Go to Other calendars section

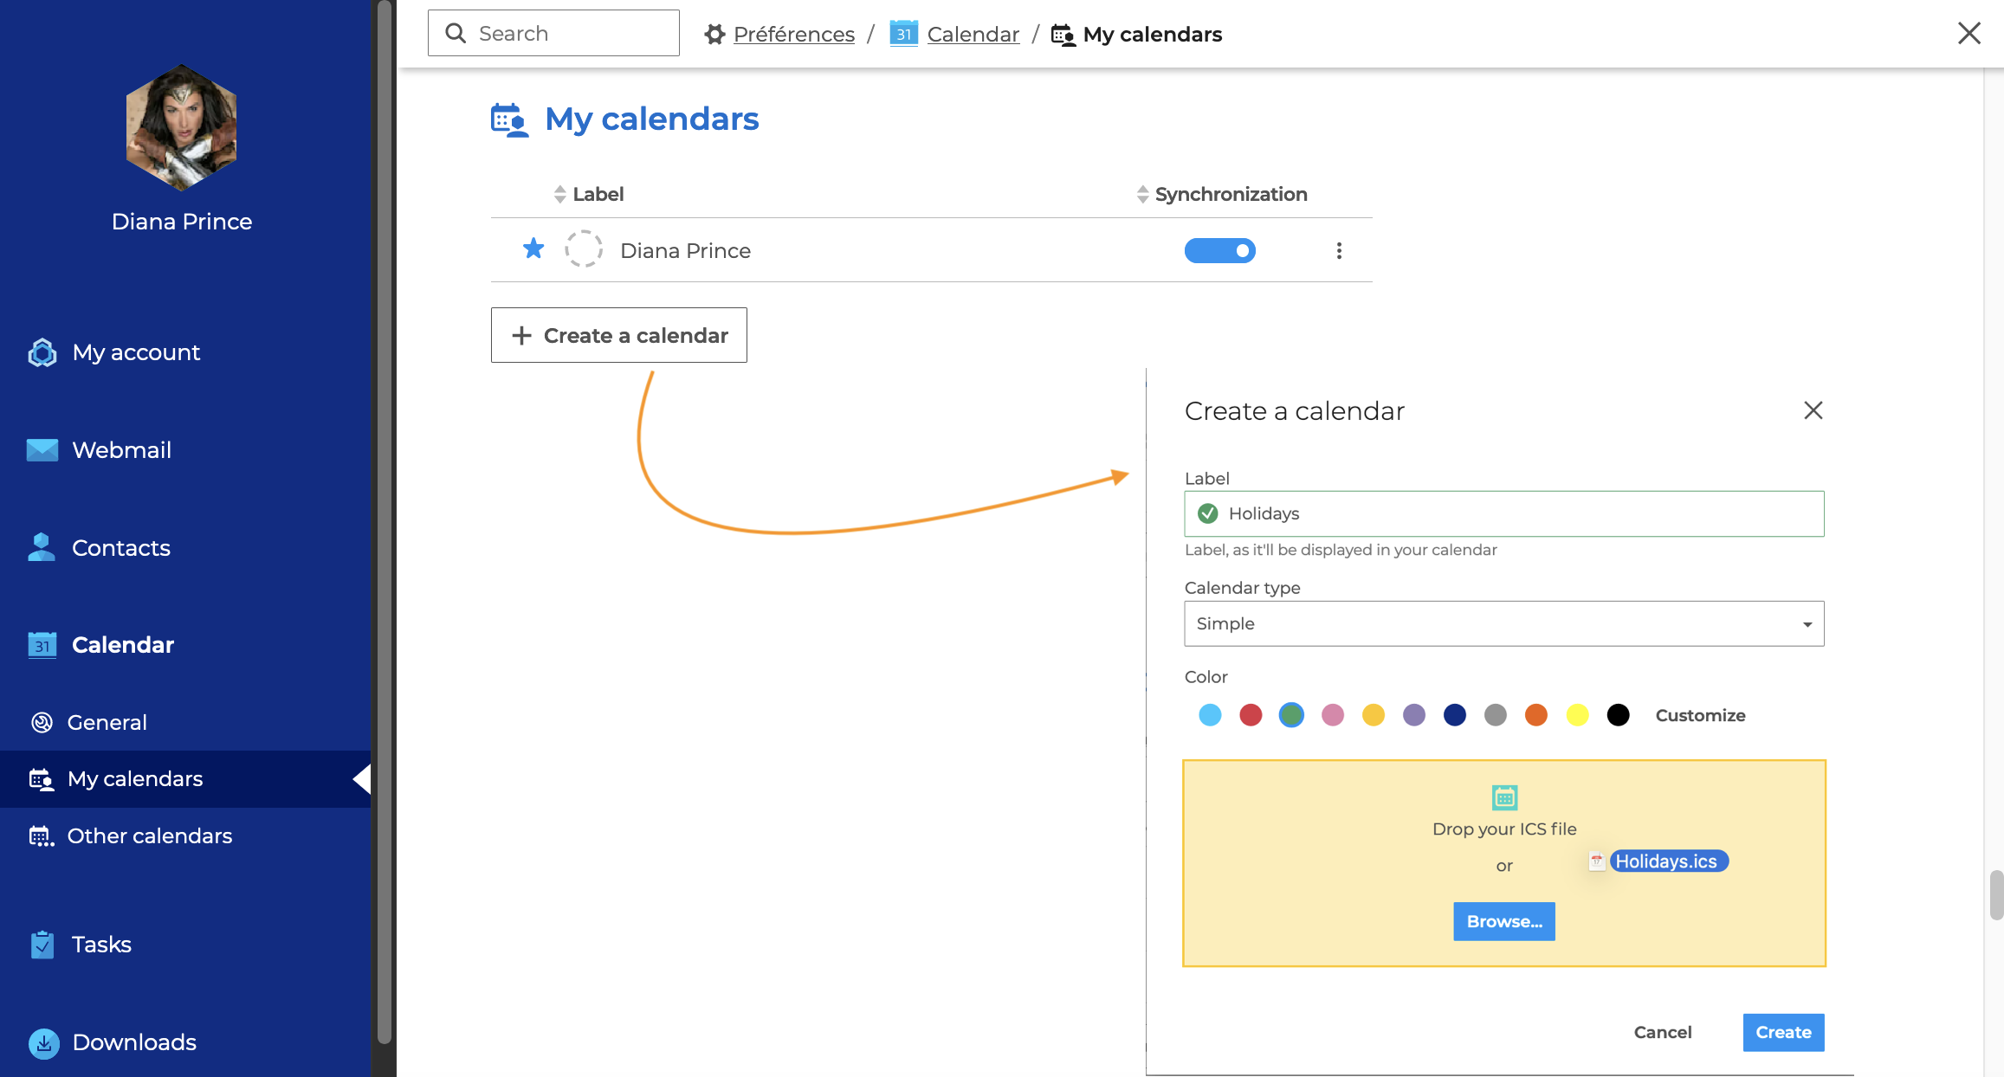[x=149, y=835]
